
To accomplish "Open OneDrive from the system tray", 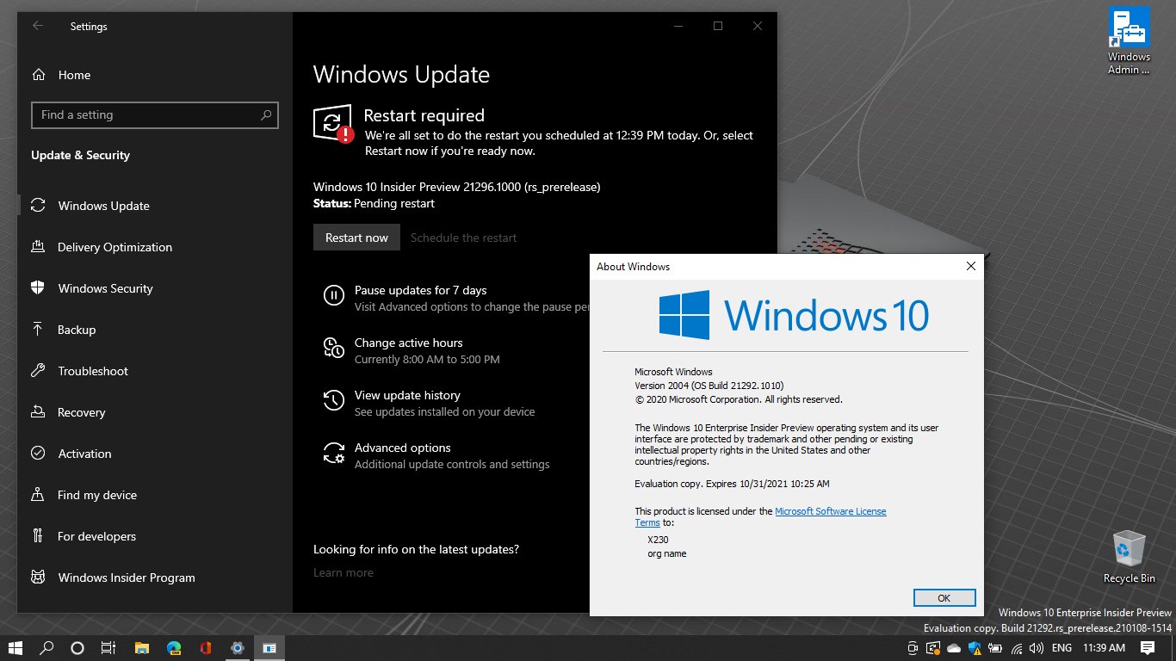I will pyautogui.click(x=953, y=648).
